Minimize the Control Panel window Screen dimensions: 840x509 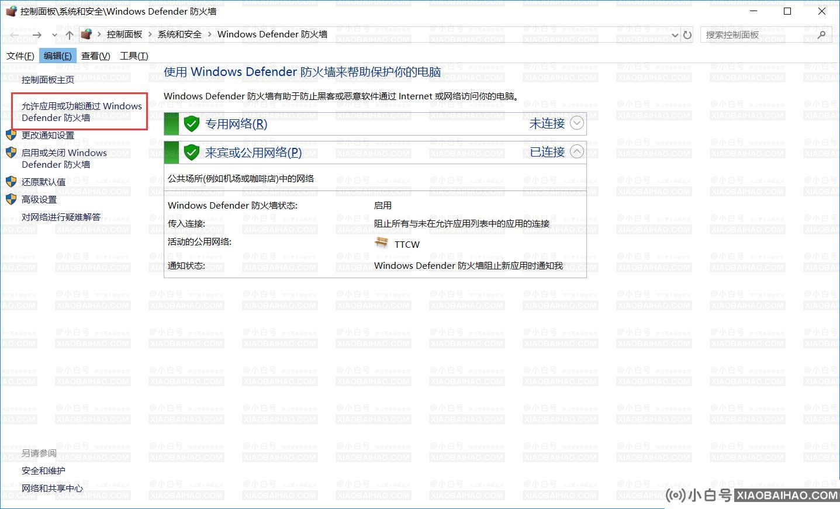coord(754,11)
